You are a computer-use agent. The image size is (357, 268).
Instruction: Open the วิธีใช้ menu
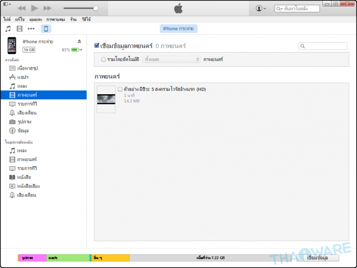coord(86,19)
